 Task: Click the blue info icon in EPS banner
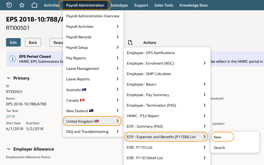(x=13, y=59)
